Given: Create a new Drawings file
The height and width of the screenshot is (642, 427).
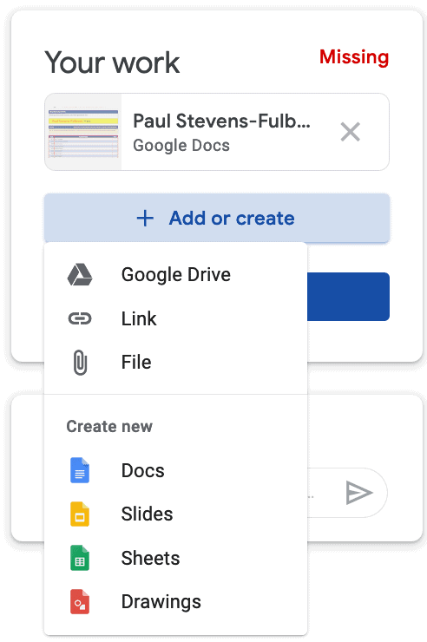Looking at the screenshot, I should [175, 602].
